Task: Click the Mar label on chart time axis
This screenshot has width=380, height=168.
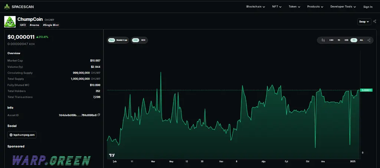Action: click(153, 161)
